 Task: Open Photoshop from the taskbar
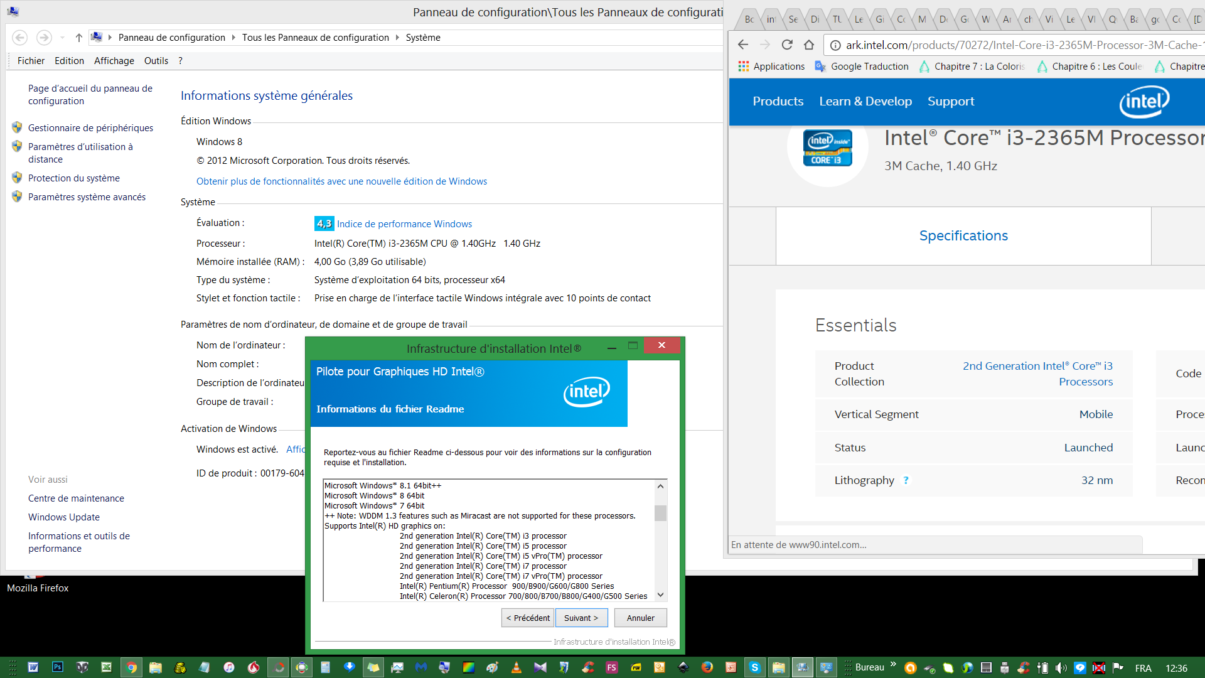tap(58, 667)
